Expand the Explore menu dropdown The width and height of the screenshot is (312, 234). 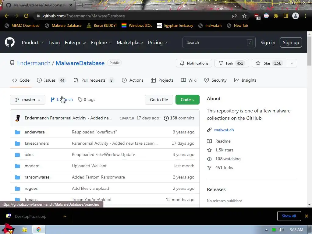101,43
